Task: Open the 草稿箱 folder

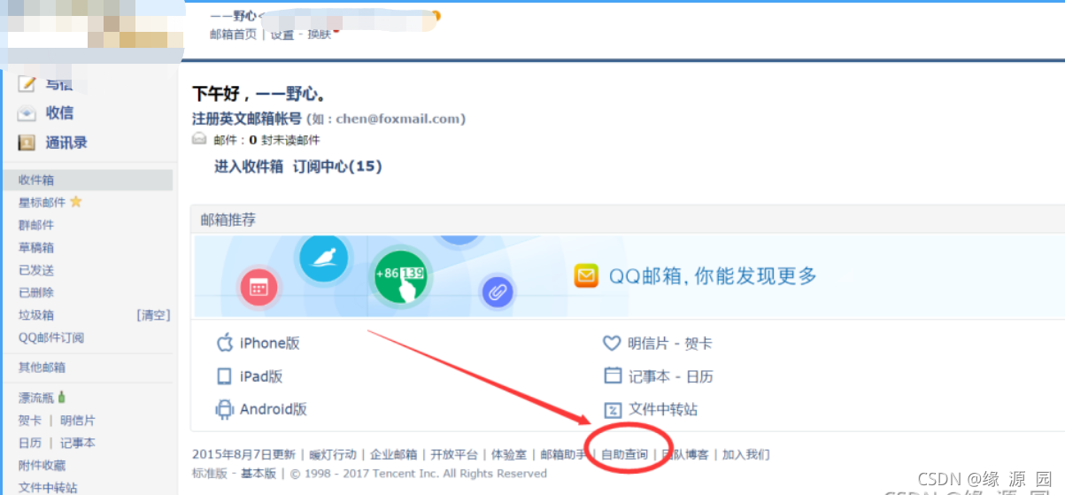Action: pyautogui.click(x=36, y=247)
